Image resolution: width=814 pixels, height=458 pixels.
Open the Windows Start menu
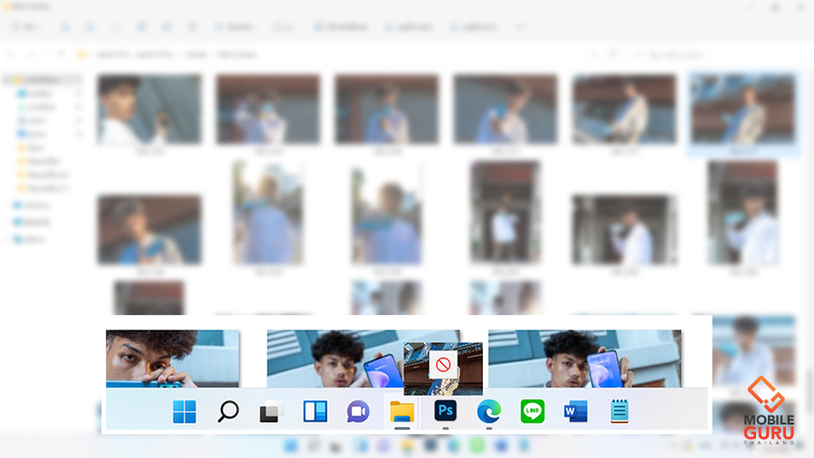pos(185,412)
